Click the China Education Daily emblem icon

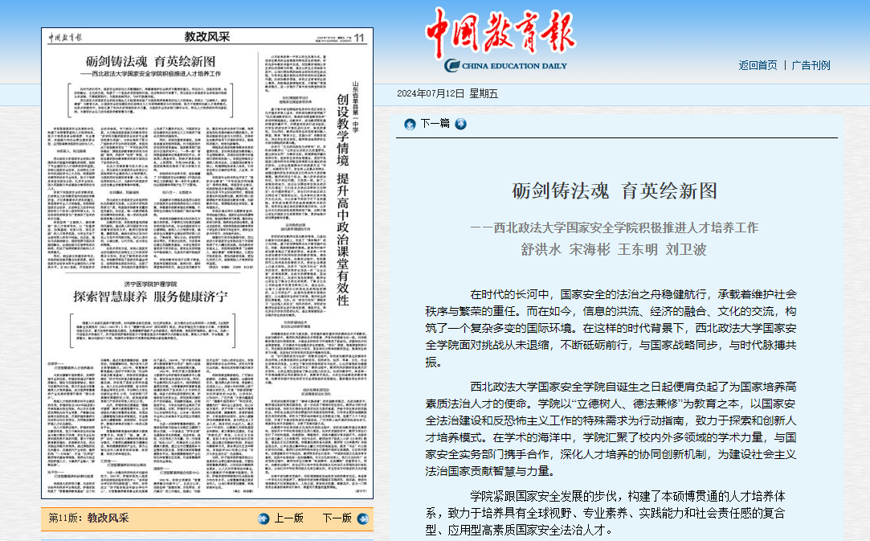[452, 66]
